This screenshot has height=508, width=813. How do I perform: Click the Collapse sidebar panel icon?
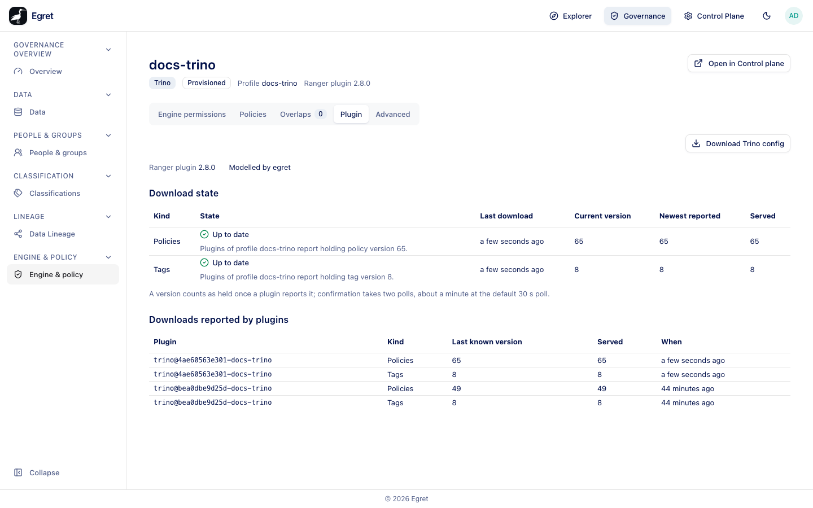tap(18, 473)
